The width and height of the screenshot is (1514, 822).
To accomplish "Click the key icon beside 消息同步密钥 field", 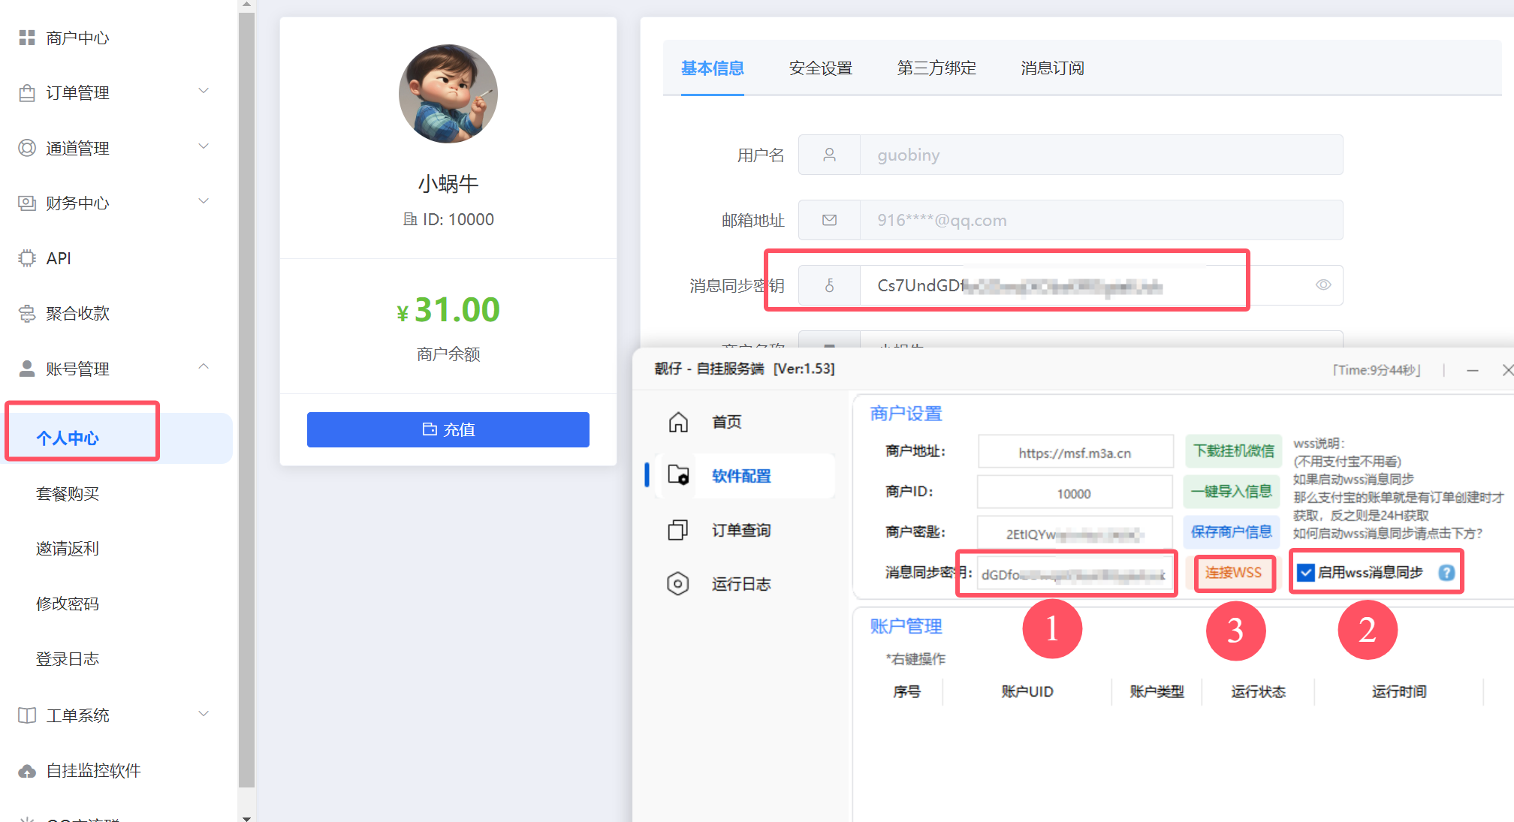I will [x=829, y=285].
